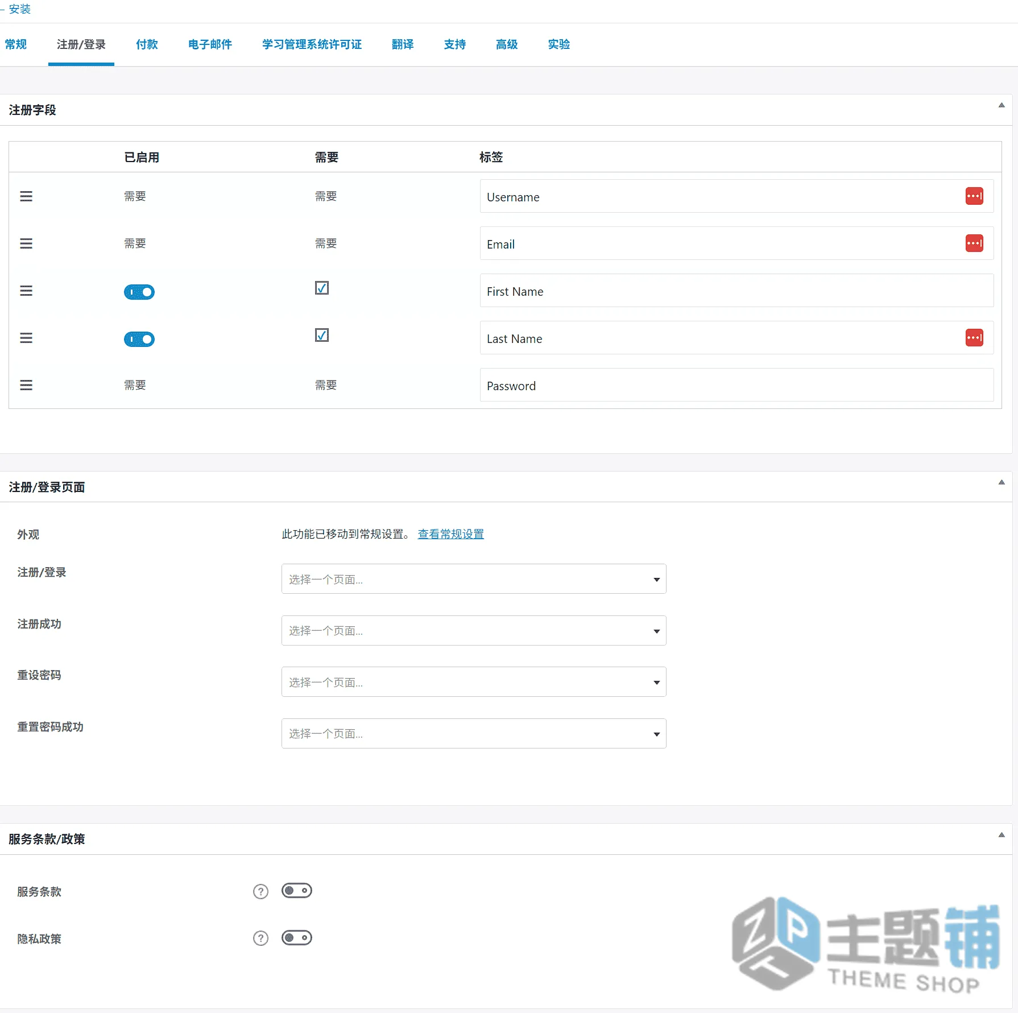Image resolution: width=1018 pixels, height=1013 pixels.
Task: Switch to the 高级 tab
Action: click(507, 44)
